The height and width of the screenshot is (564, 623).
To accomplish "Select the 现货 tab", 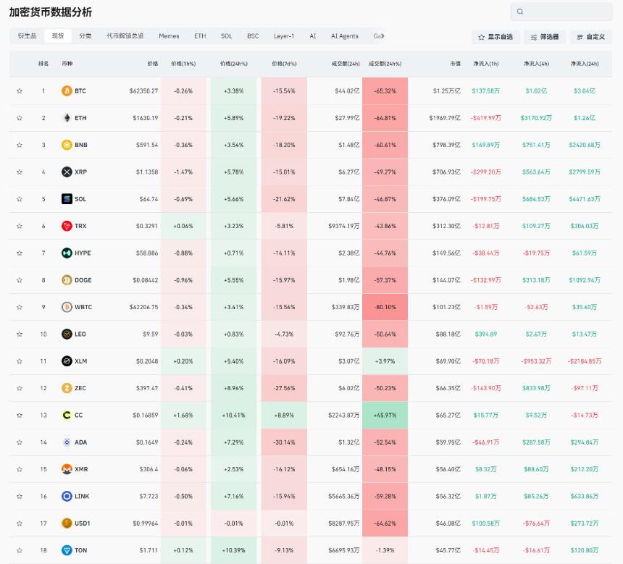I will click(x=58, y=35).
